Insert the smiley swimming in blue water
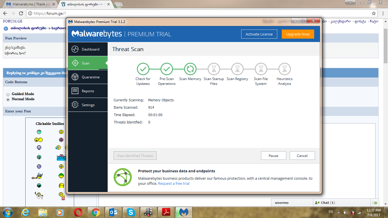Viewport: 388px width, 218px height. pyautogui.click(x=61, y=157)
